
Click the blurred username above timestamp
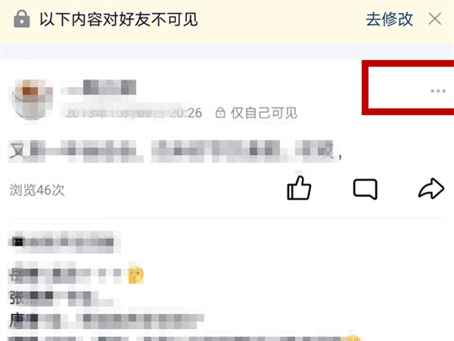(x=98, y=88)
